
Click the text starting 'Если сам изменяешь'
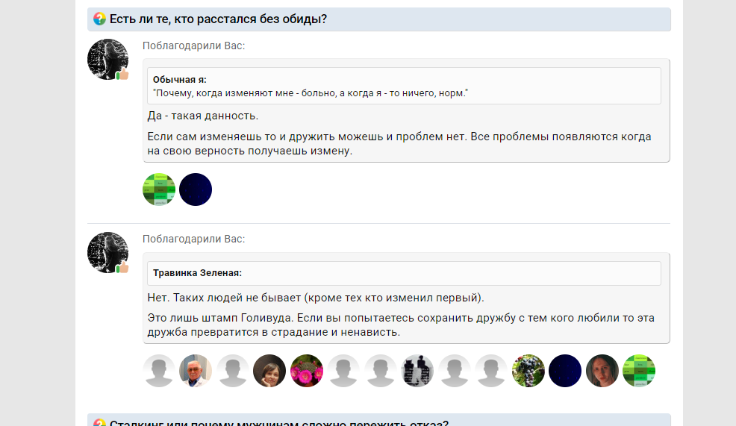click(x=399, y=143)
